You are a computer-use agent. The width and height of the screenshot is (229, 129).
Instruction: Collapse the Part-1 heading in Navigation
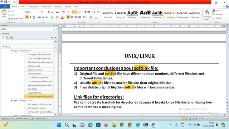tap(3, 47)
